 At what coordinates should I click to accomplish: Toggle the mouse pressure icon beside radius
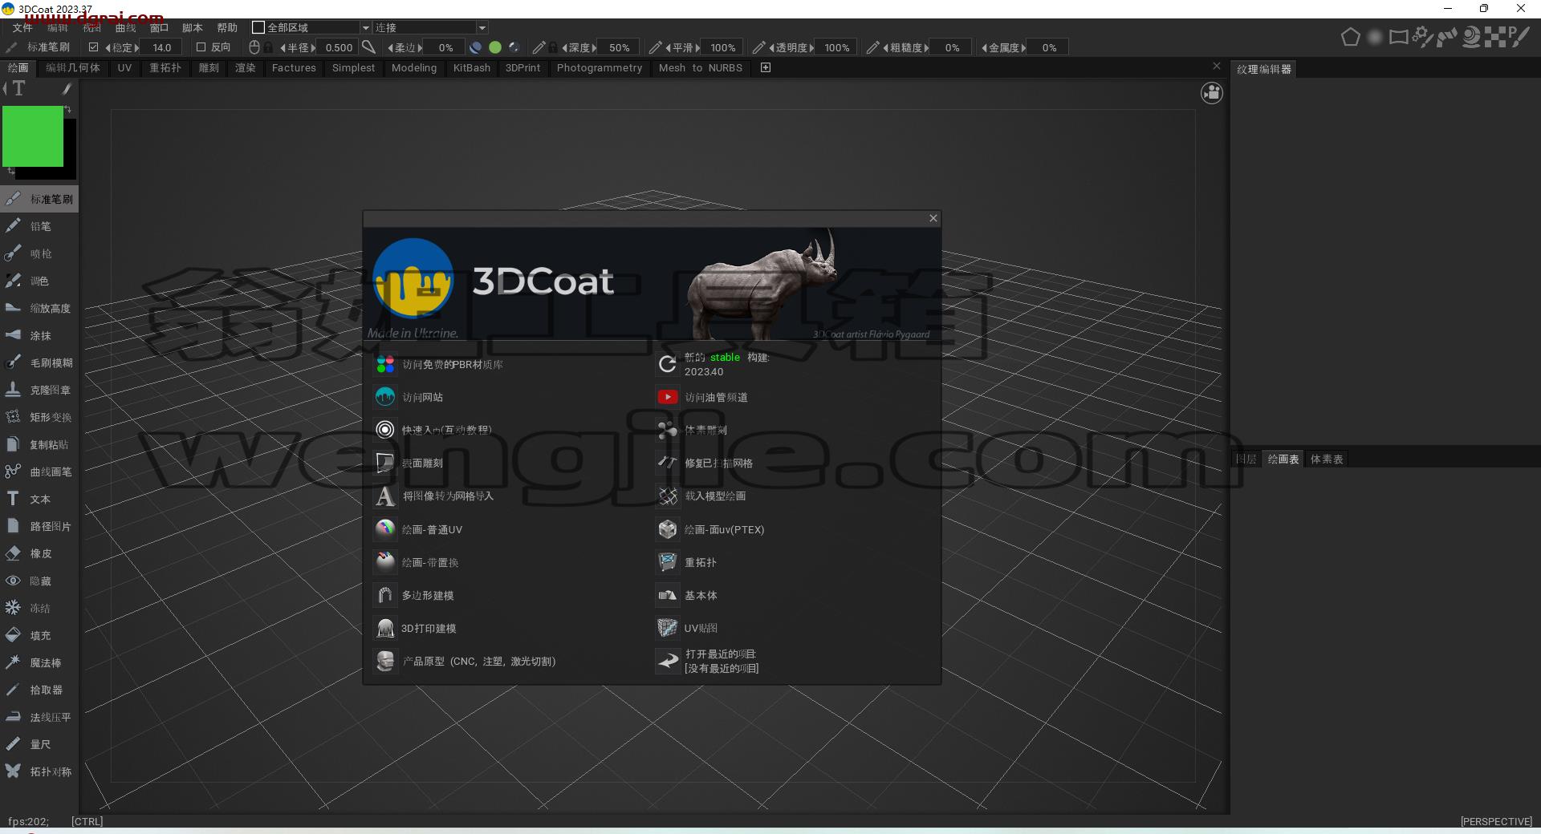254,47
